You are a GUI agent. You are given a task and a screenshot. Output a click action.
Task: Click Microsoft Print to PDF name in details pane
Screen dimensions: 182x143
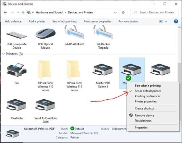click(x=39, y=129)
